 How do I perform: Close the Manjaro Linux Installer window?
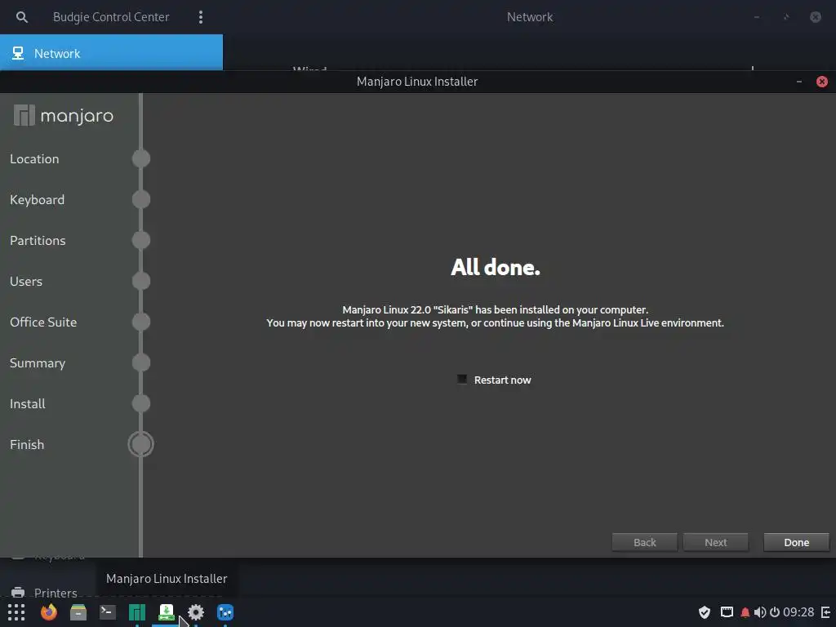(x=821, y=82)
